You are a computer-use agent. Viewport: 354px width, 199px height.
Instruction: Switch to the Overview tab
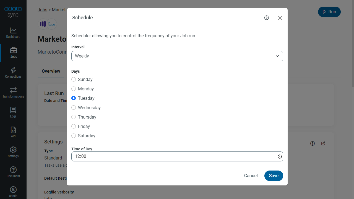(51, 71)
